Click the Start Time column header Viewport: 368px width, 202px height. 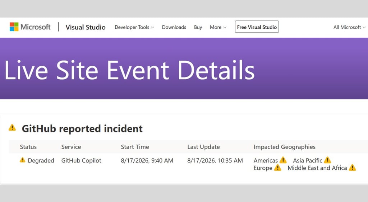click(135, 147)
